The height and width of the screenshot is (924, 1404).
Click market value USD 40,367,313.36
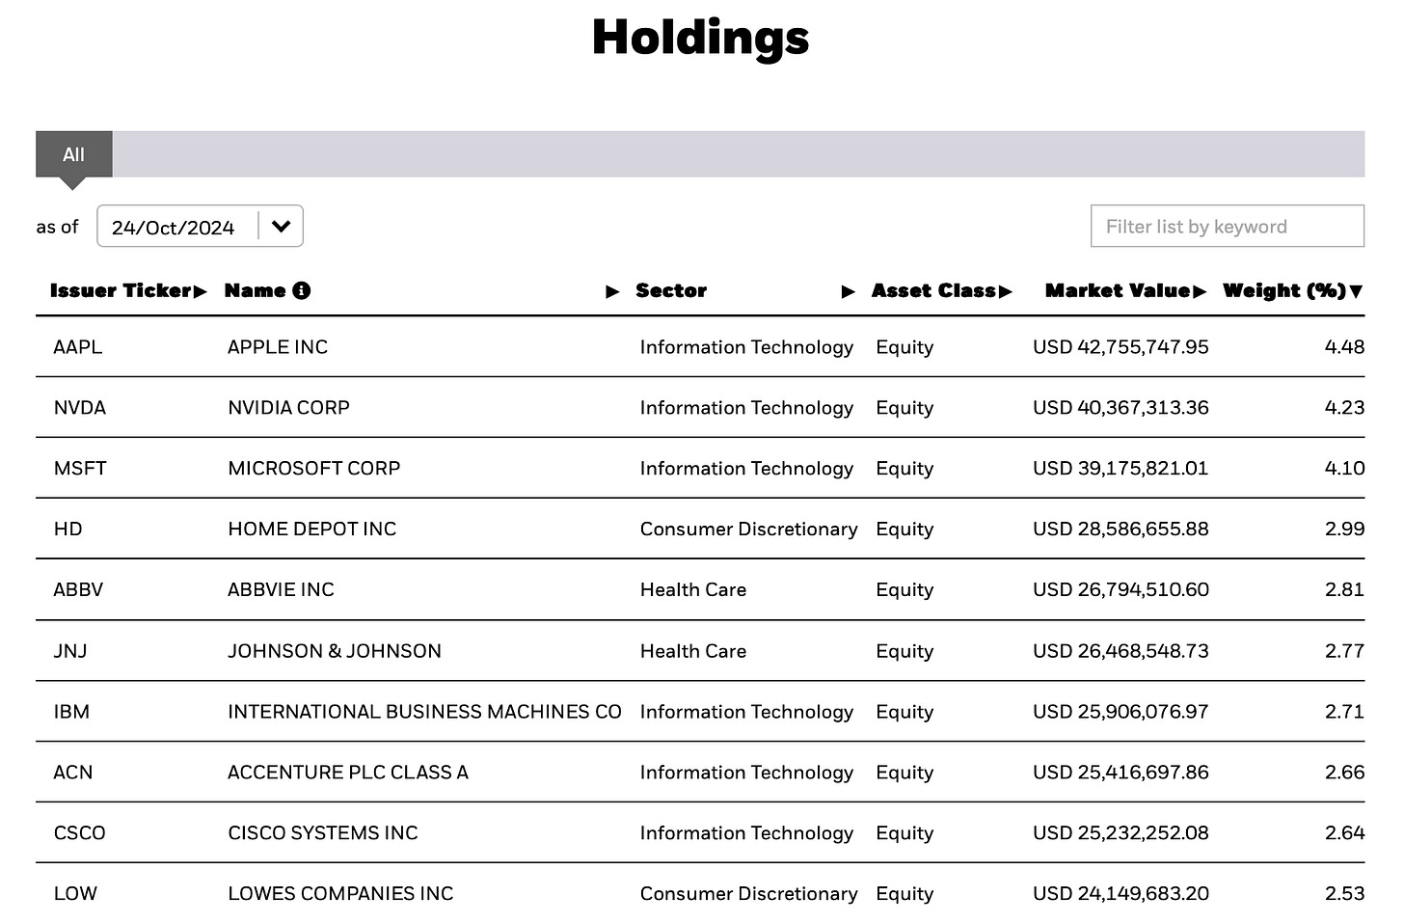point(1120,408)
